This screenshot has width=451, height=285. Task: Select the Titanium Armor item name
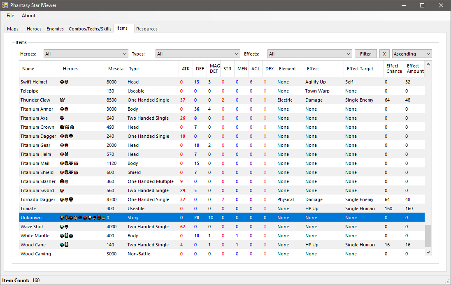click(37, 109)
